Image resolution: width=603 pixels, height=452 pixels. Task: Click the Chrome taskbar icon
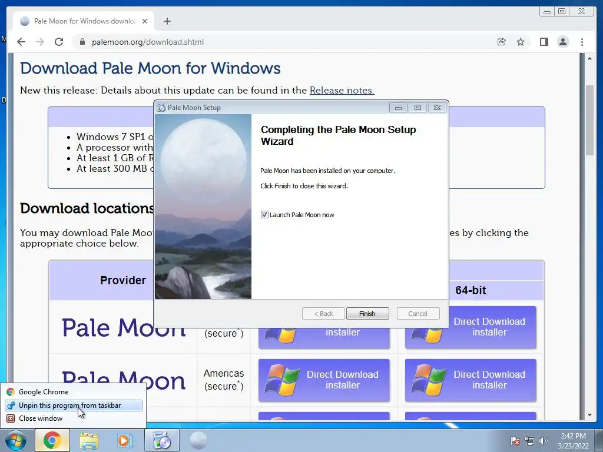click(52, 440)
